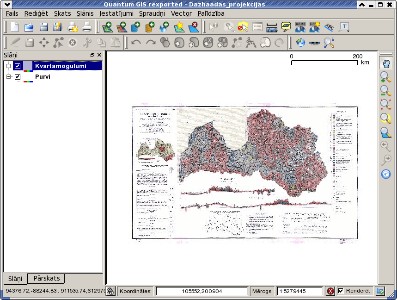Screen dimensions: 397x300
Task: Activate the measure line ruler tool
Action: pos(272,27)
